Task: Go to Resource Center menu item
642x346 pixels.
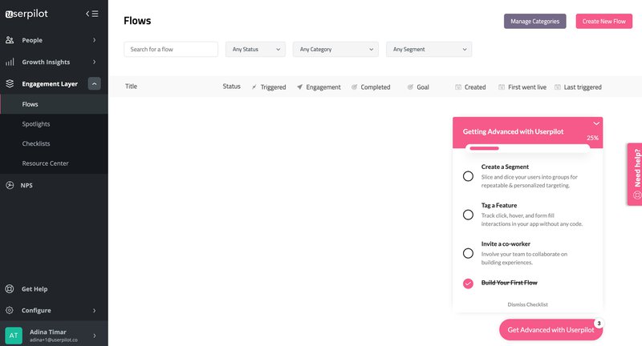Action: click(45, 163)
